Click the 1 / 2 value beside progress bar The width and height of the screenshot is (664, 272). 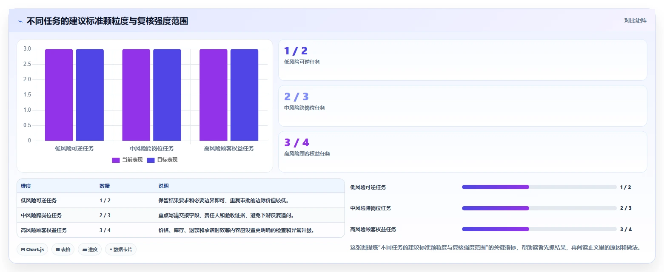coord(626,187)
